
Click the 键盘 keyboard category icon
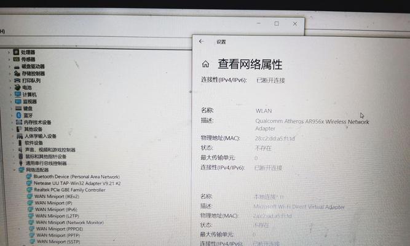coord(18,108)
